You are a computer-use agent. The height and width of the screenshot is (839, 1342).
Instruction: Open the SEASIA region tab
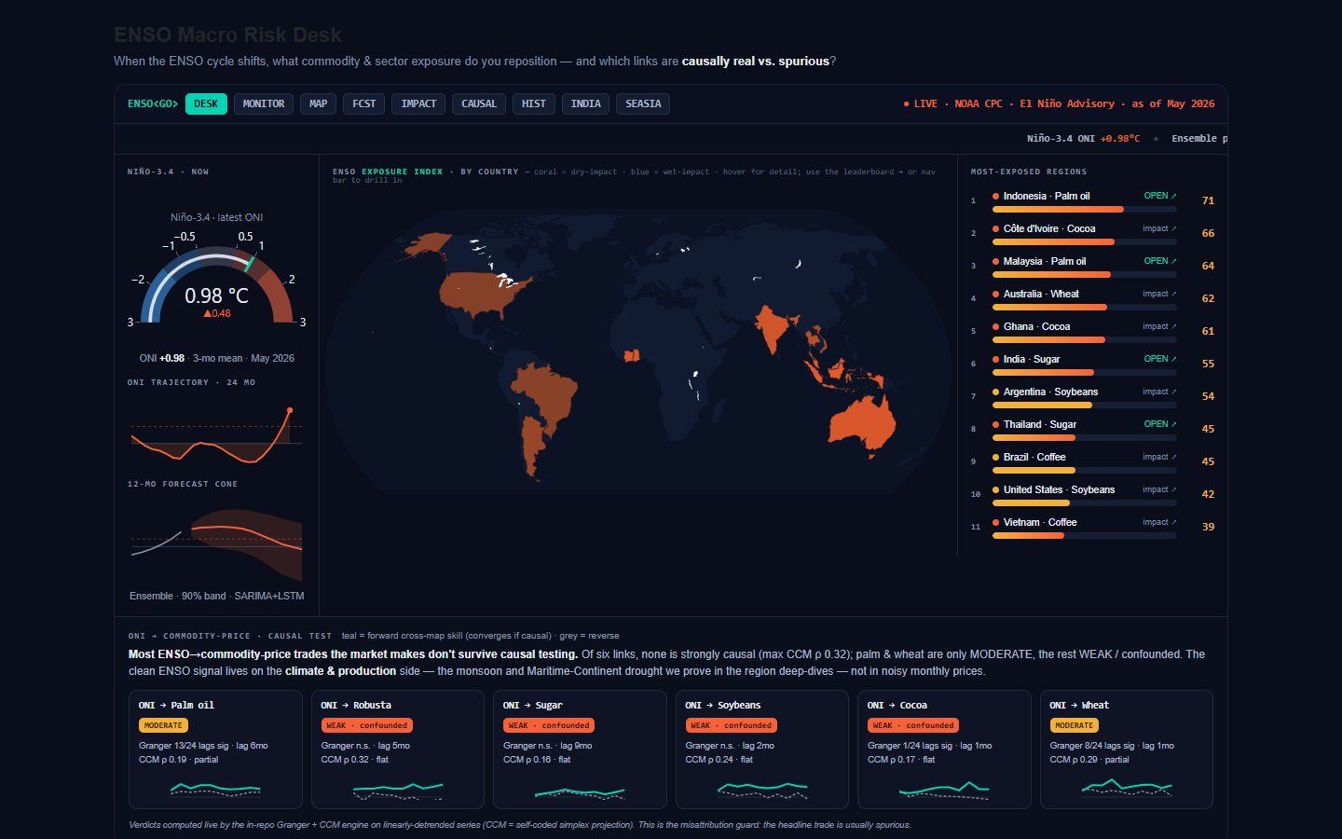[x=643, y=103]
